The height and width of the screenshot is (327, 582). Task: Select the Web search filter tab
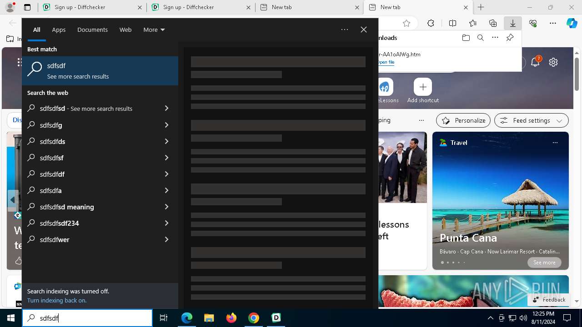tap(125, 30)
